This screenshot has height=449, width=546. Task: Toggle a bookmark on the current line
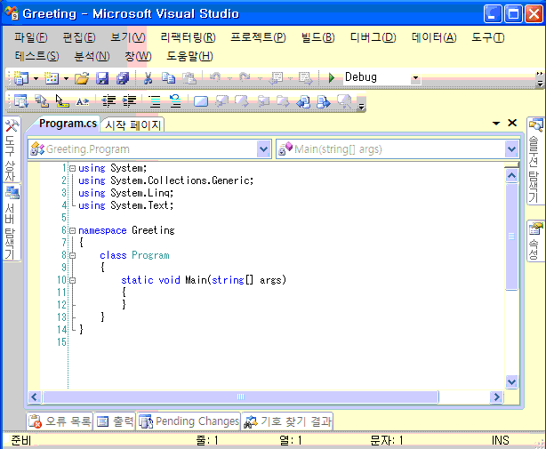(x=201, y=101)
